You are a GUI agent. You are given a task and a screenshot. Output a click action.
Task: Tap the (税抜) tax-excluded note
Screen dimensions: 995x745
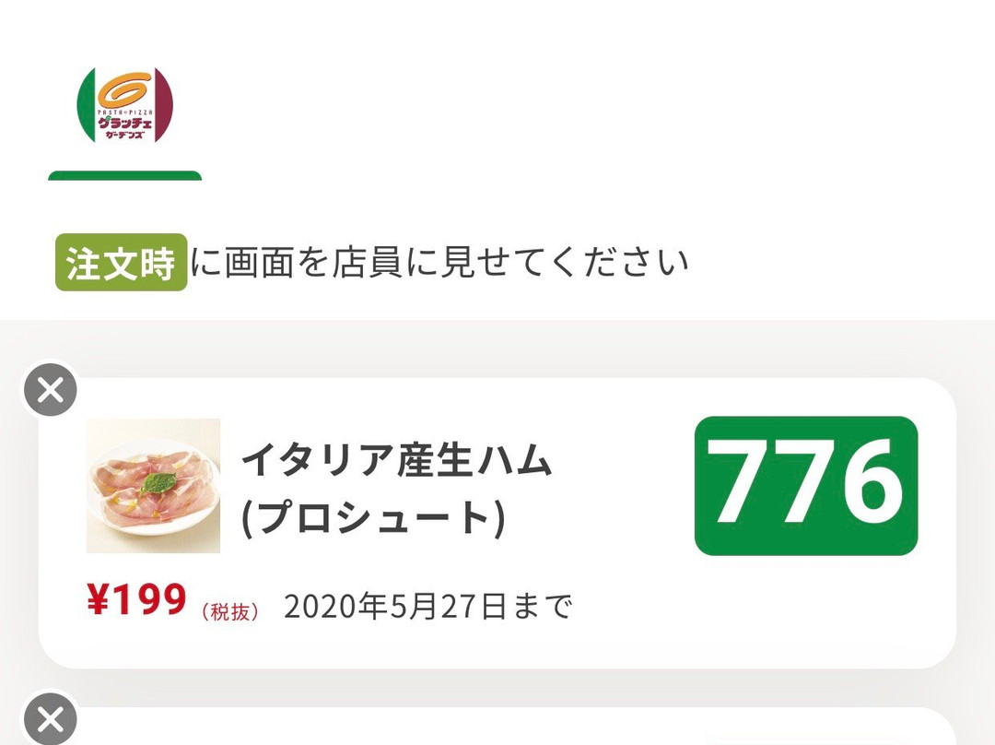click(230, 611)
